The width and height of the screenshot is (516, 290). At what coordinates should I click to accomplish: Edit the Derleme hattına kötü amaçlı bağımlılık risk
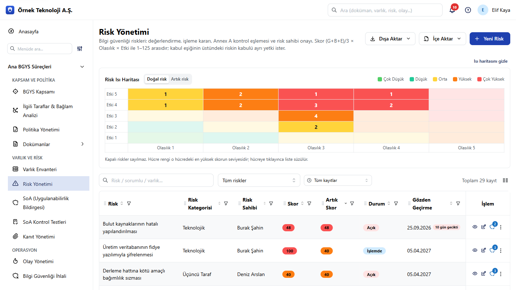pos(483,274)
